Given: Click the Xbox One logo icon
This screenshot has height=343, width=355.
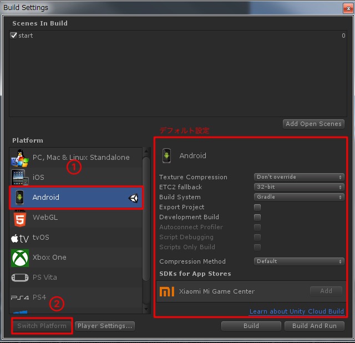Looking at the screenshot, I should pos(20,258).
